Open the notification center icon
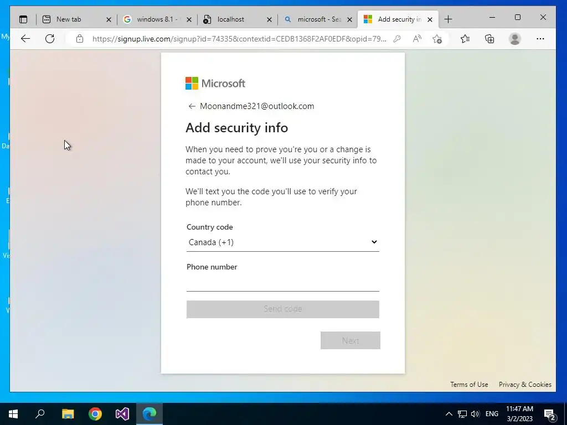 pyautogui.click(x=550, y=415)
